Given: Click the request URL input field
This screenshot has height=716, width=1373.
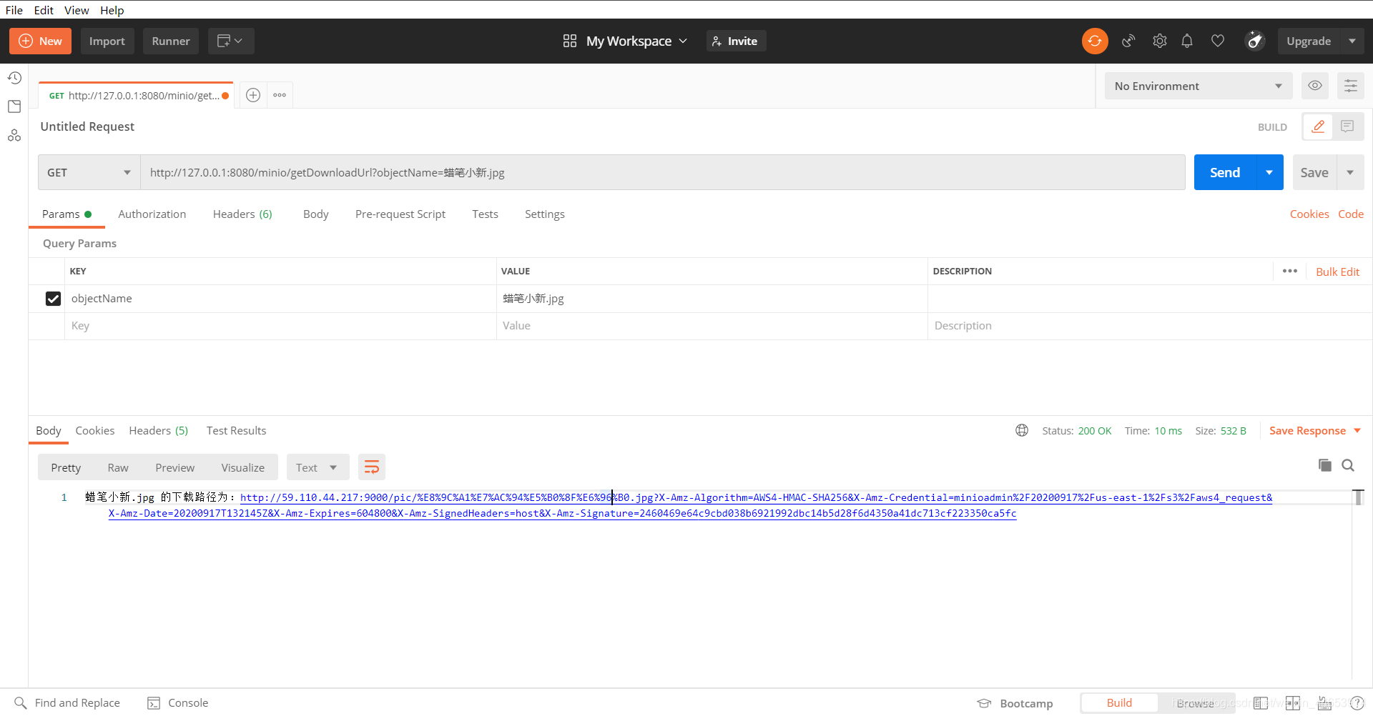Looking at the screenshot, I should pyautogui.click(x=663, y=173).
